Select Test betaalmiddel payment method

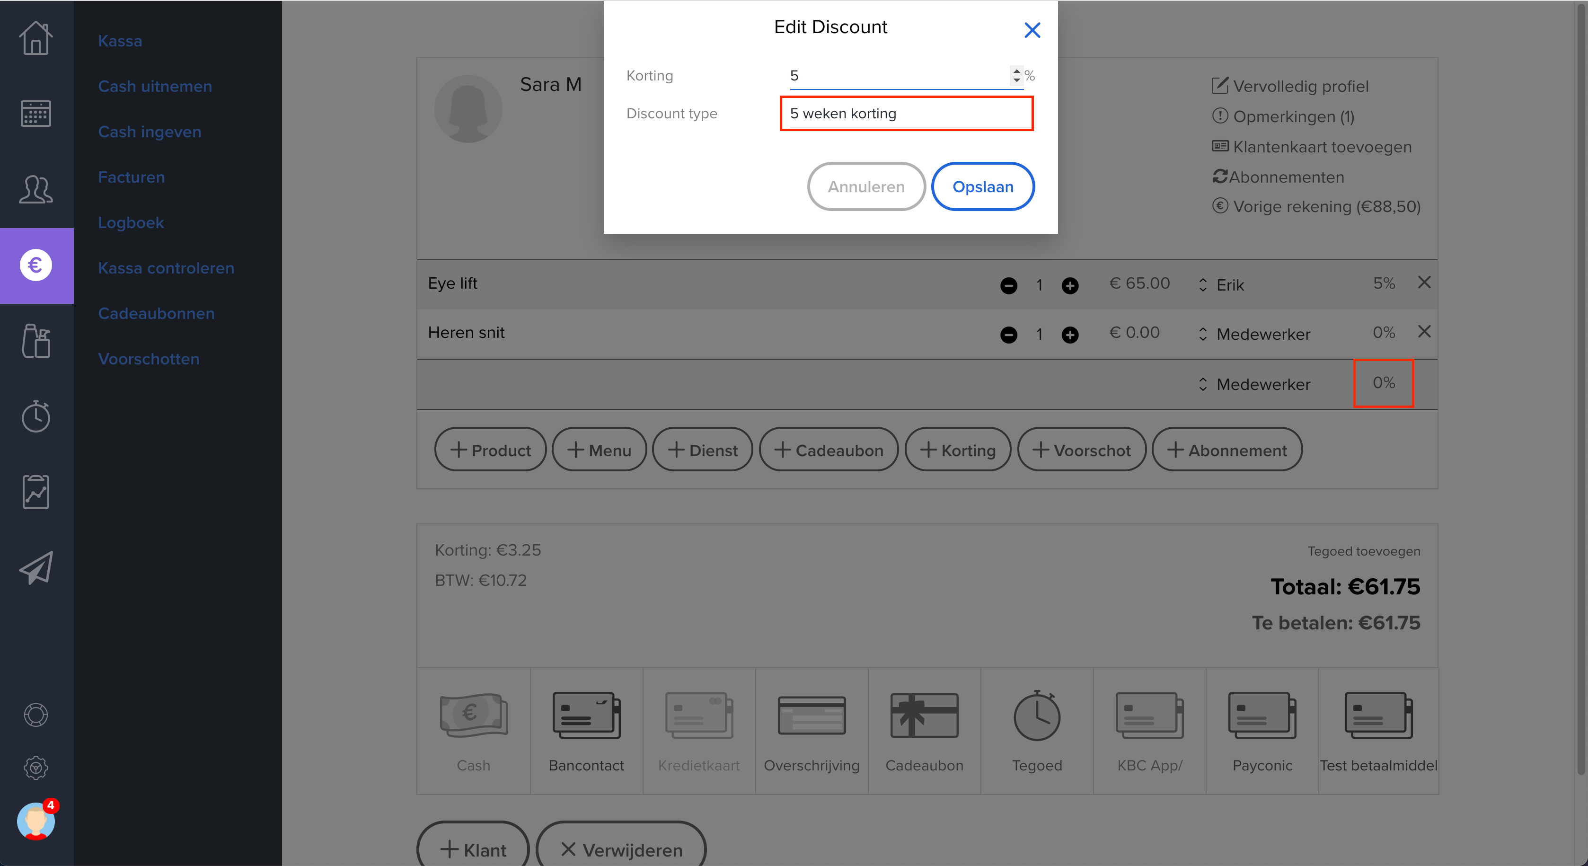[x=1378, y=731]
